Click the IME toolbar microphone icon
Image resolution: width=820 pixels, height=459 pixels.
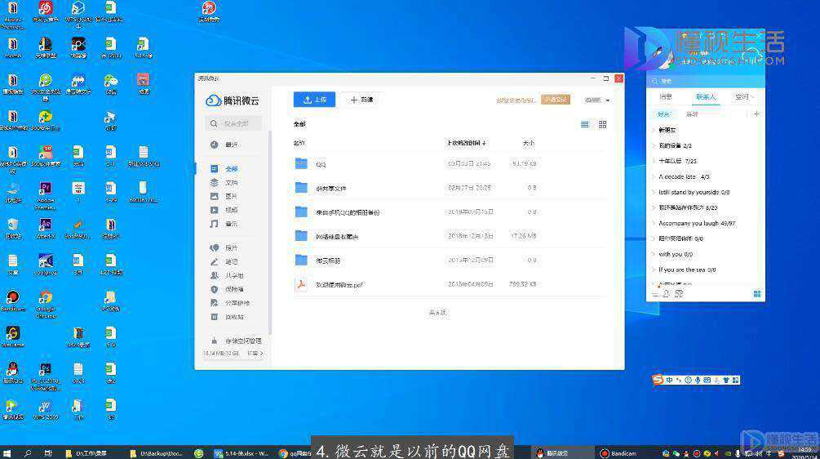click(x=697, y=380)
